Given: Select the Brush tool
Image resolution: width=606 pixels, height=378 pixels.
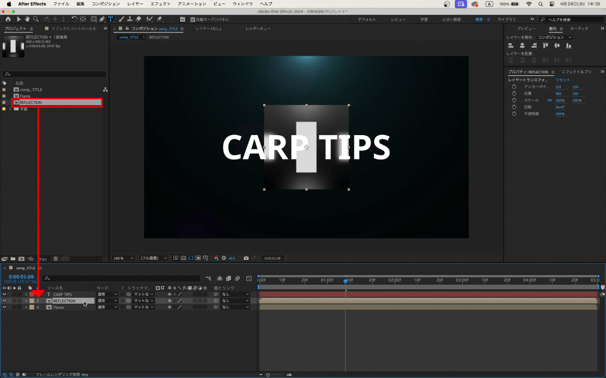Looking at the screenshot, I should [x=121, y=19].
